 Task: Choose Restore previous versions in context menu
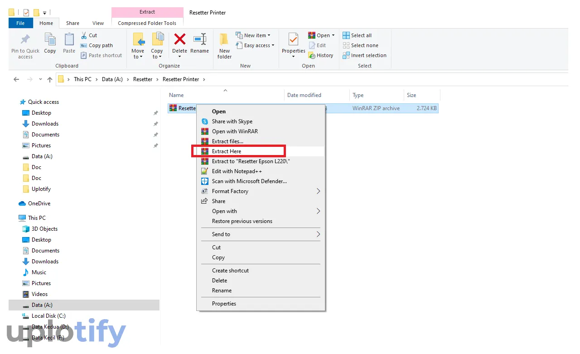[261, 221]
